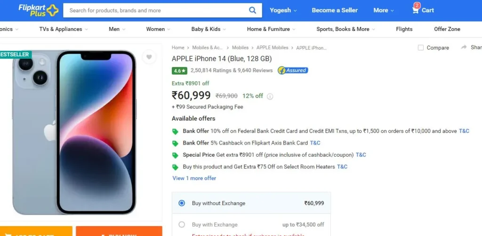Screen dimensions: 482x236
Task: Click the price info icon near 12% off
Action: 270,97
